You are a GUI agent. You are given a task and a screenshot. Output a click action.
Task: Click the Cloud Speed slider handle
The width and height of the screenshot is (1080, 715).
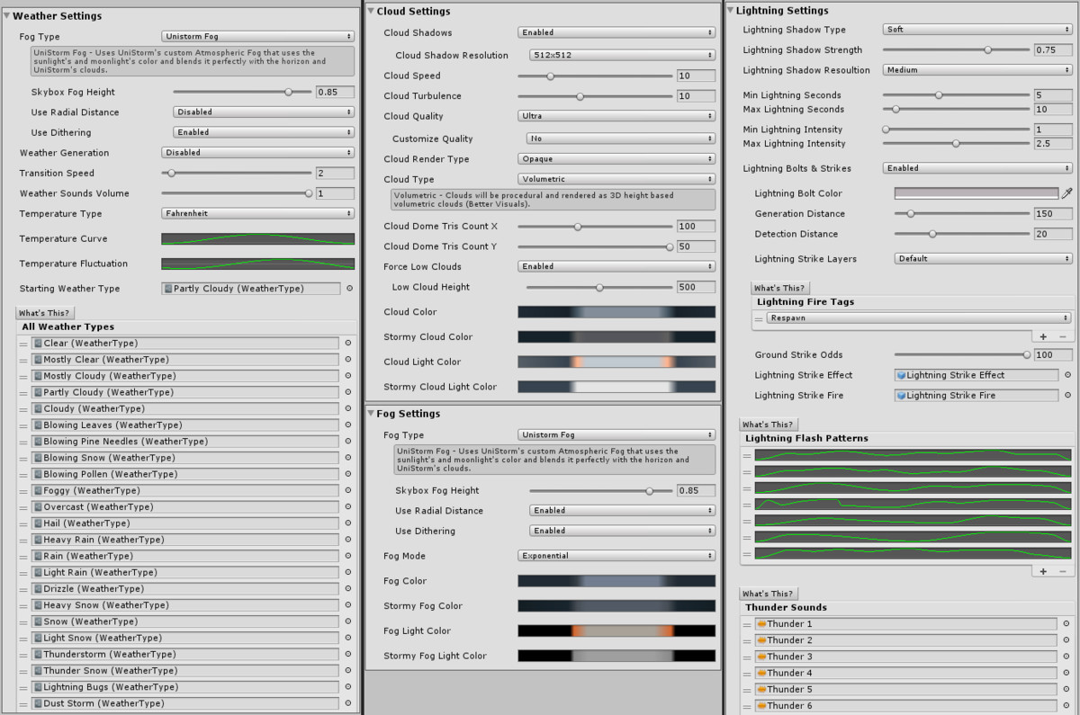pyautogui.click(x=550, y=76)
